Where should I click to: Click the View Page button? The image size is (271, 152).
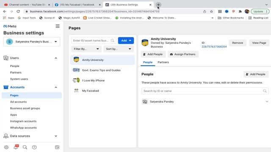(x=259, y=43)
